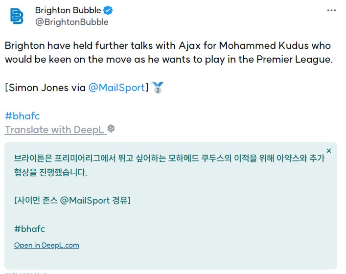Click the "Simon Jones via" credit text
The width and height of the screenshot is (346, 274).
45,88
